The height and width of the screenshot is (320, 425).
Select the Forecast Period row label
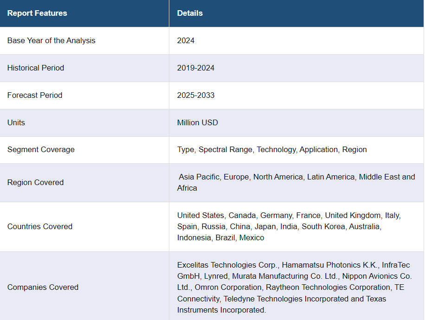coord(35,95)
